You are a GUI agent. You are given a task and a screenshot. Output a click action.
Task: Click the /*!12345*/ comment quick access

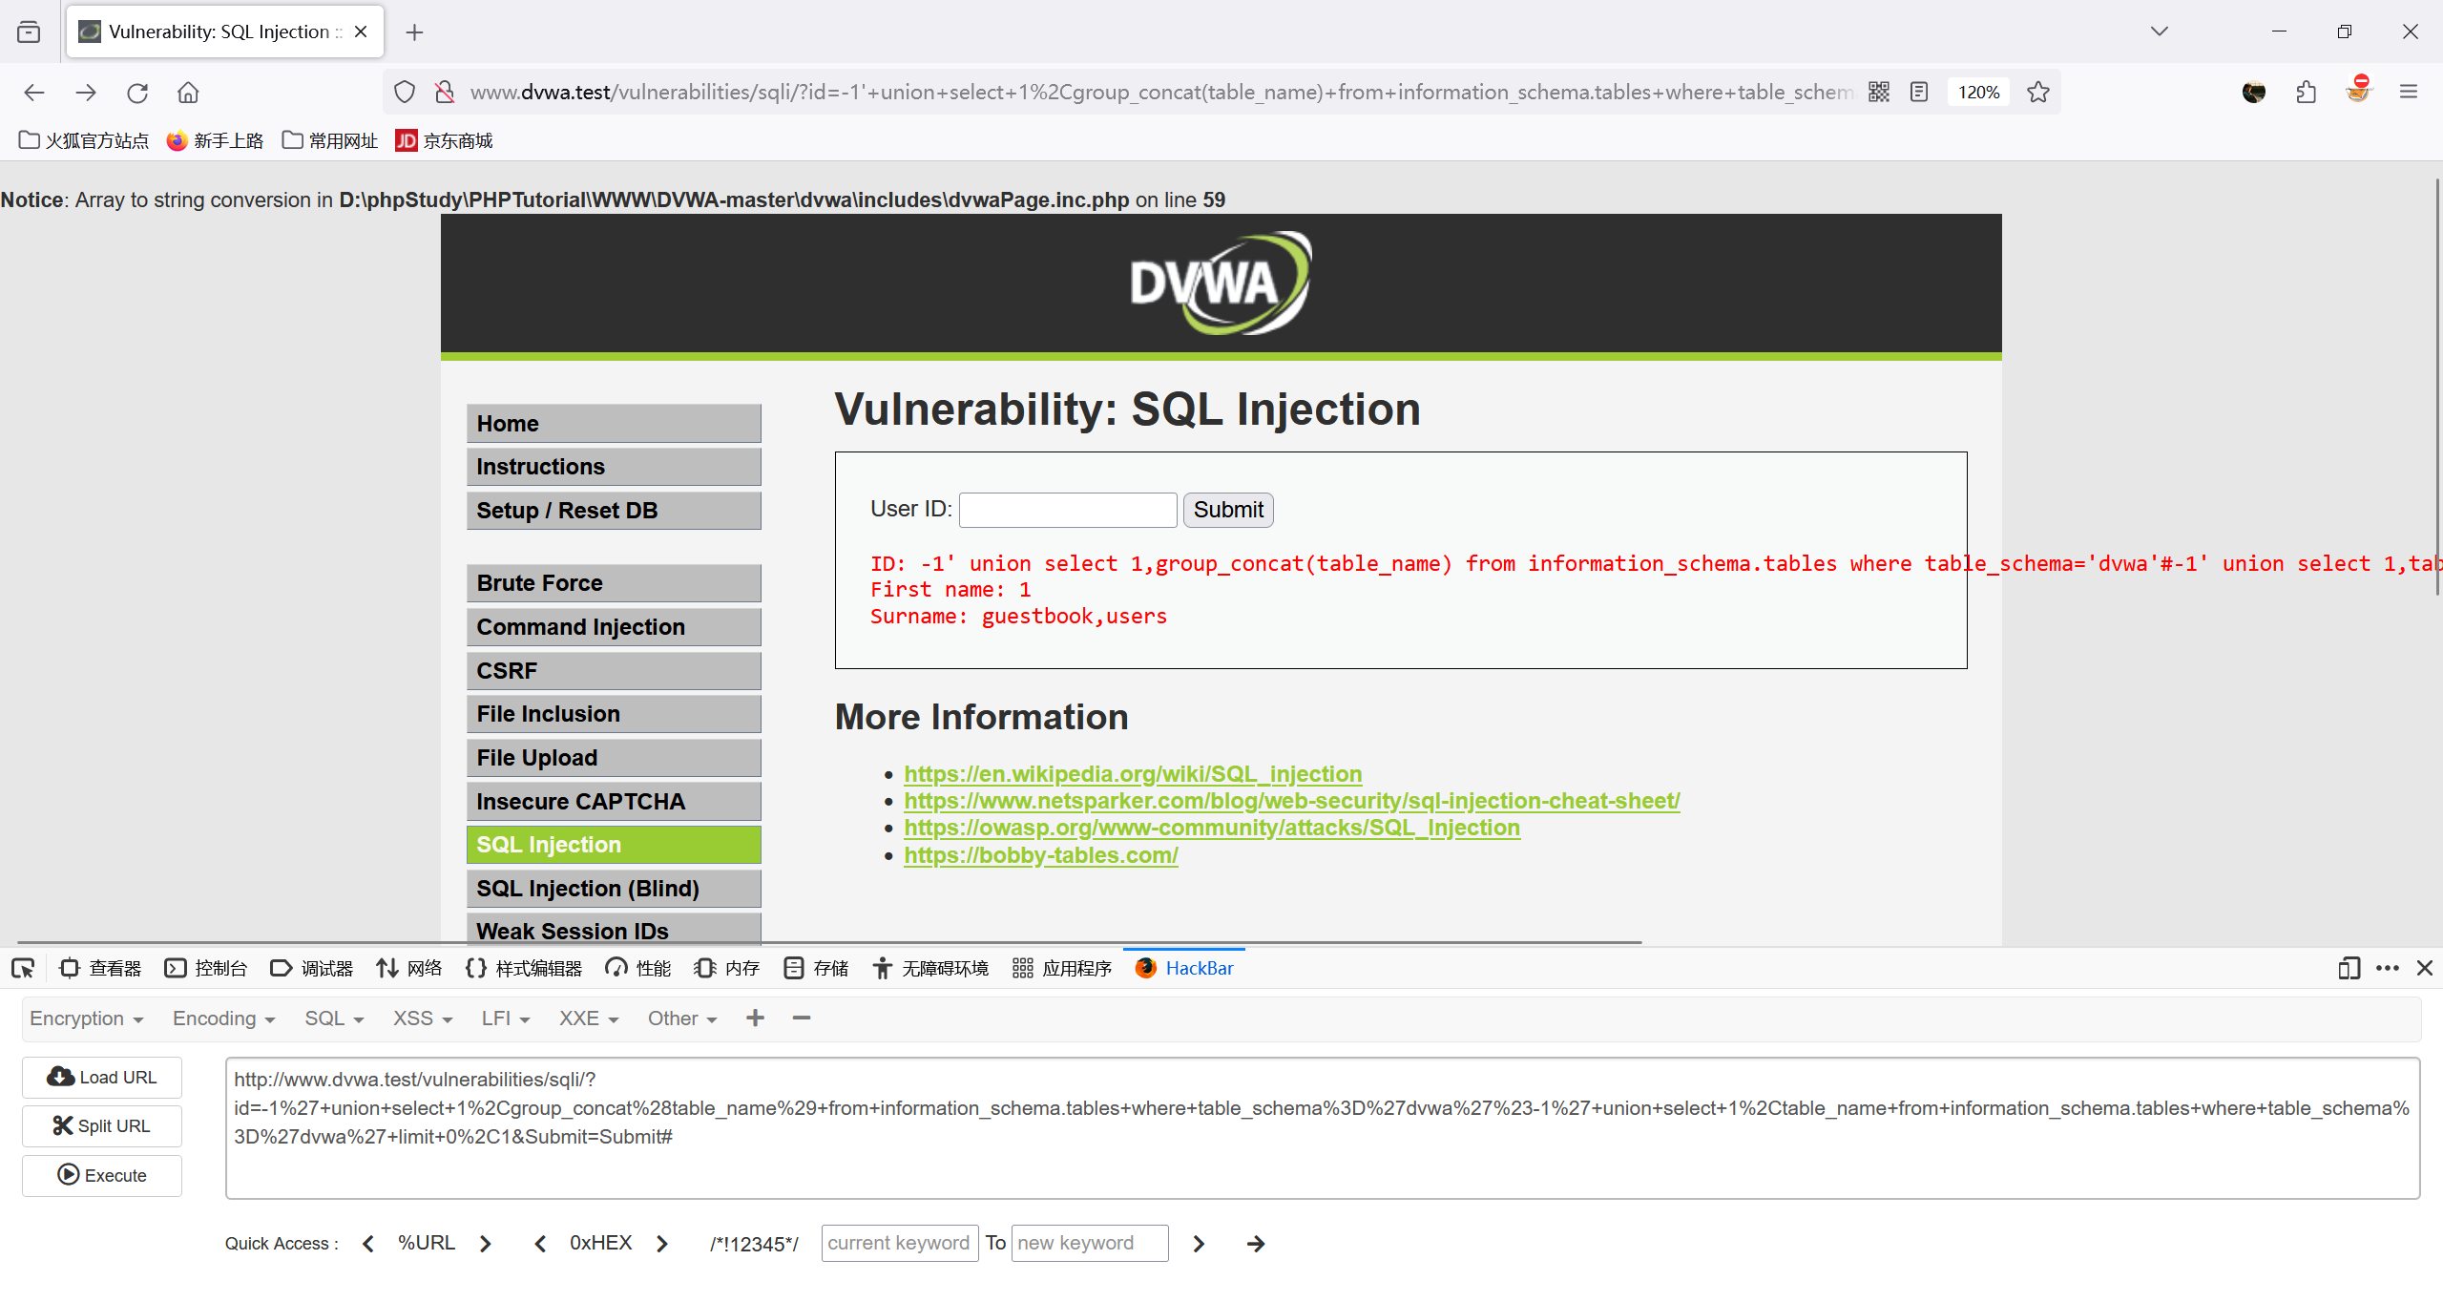[754, 1244]
